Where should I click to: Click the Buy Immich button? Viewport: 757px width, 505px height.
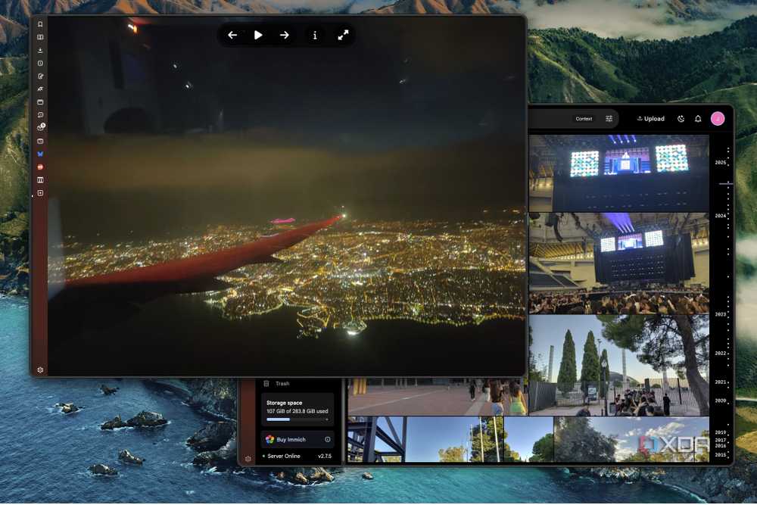coord(298,440)
